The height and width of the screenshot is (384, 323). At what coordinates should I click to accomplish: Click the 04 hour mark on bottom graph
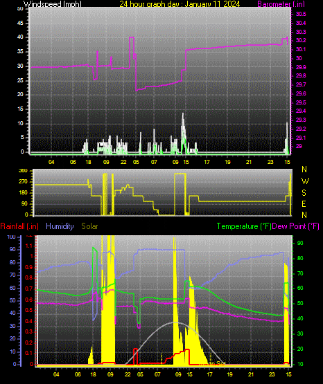[56, 374]
